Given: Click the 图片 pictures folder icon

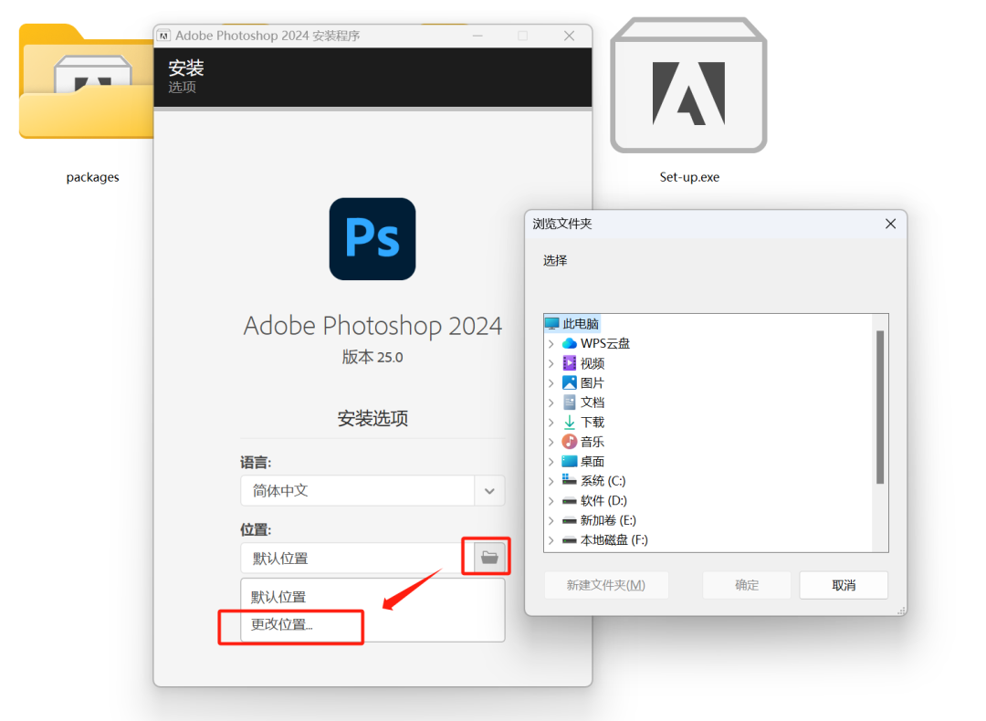Looking at the screenshot, I should point(569,382).
